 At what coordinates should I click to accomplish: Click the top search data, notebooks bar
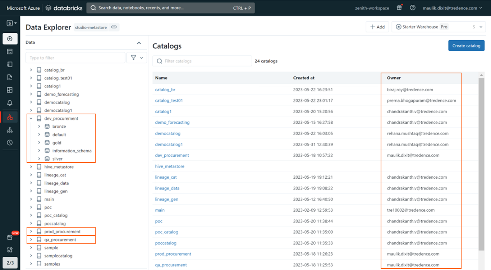[171, 8]
